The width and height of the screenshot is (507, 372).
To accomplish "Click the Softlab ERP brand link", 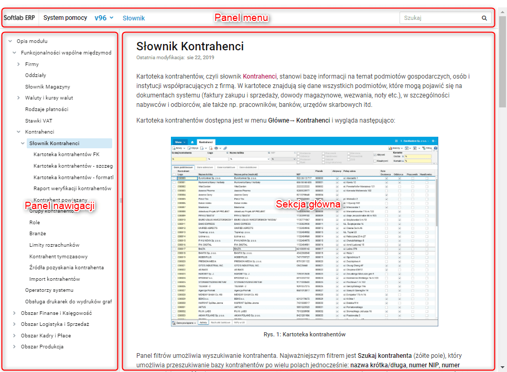I will [x=19, y=18].
